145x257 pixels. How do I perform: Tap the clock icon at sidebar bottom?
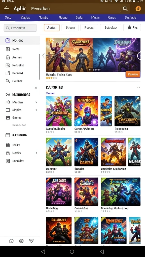click(x=11, y=241)
